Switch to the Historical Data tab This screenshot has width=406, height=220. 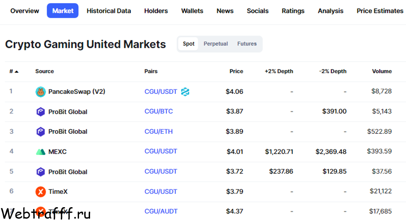click(109, 11)
